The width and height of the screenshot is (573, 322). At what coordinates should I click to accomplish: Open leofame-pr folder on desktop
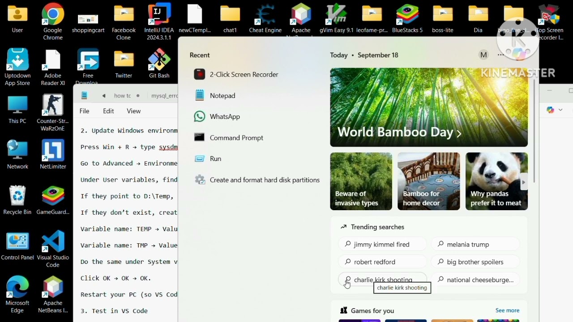[372, 19]
